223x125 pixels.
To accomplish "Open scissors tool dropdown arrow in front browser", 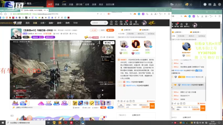I will point(157,14).
